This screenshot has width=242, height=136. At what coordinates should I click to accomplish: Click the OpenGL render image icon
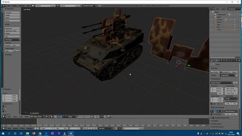[x=108, y=117]
